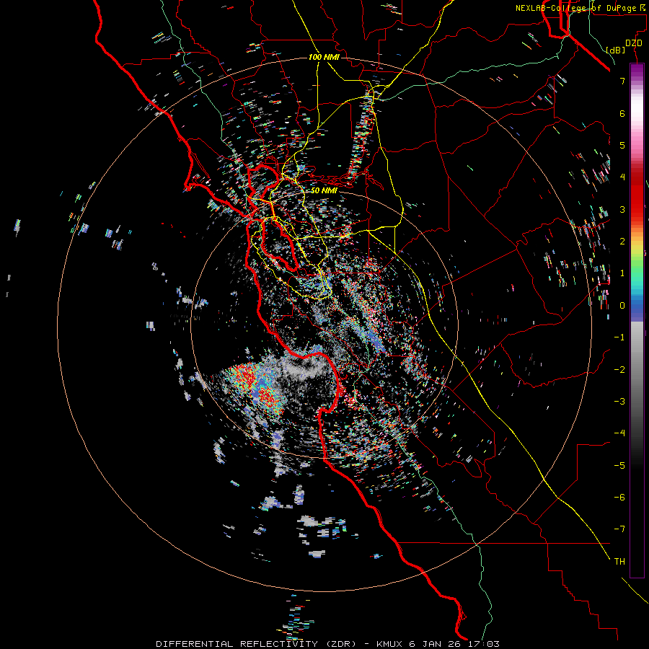The width and height of the screenshot is (649, 649).
Task: Click the 50 NMI range ring label
Action: point(324,190)
